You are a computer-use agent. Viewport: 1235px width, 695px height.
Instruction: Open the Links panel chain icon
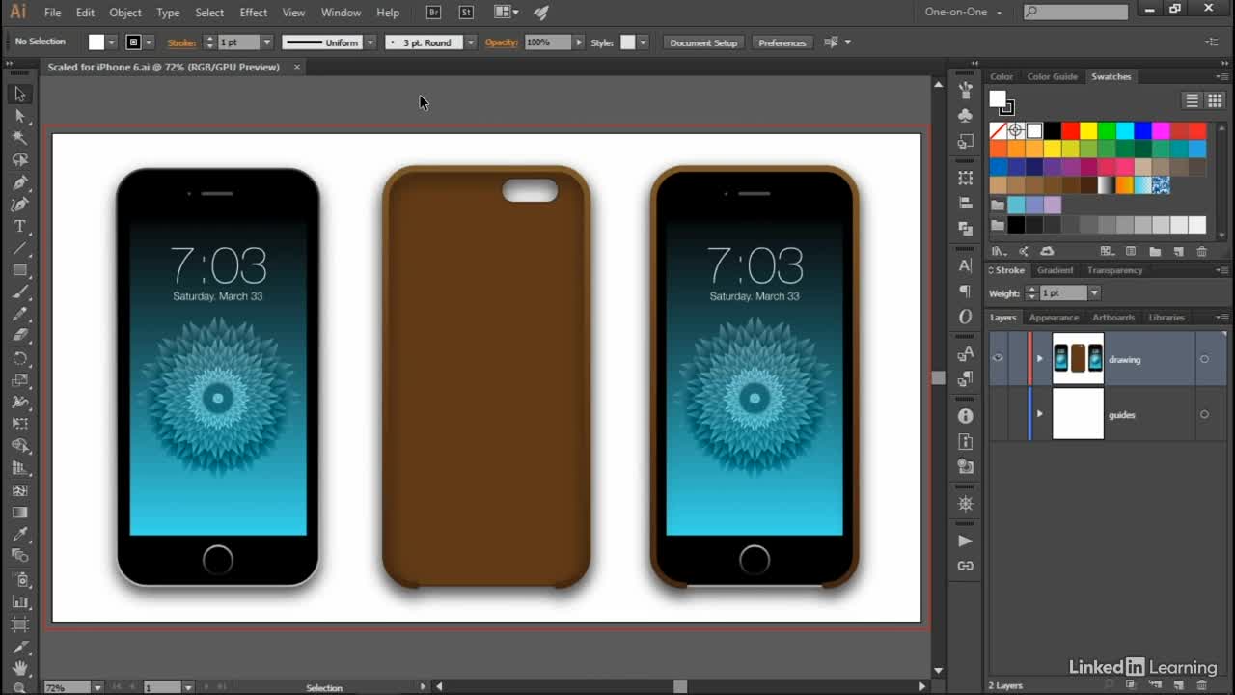click(x=965, y=566)
